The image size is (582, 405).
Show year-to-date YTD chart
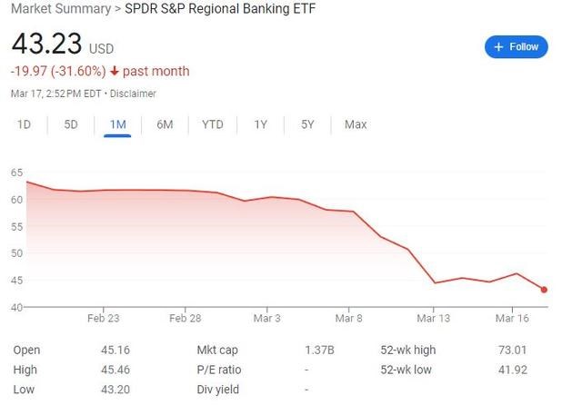[212, 124]
